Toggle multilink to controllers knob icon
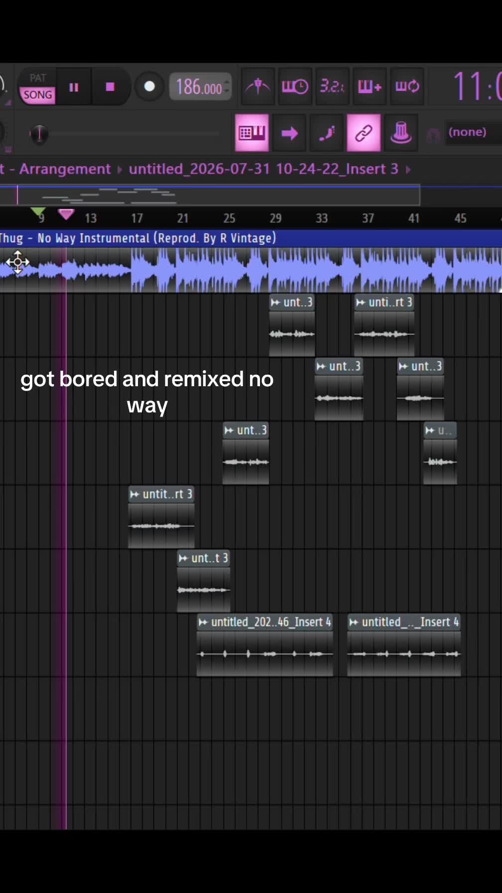Screen dimensions: 502x893 click(401, 133)
